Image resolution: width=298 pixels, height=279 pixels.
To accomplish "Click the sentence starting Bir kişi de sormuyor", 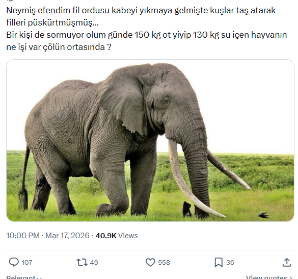I will (146, 41).
